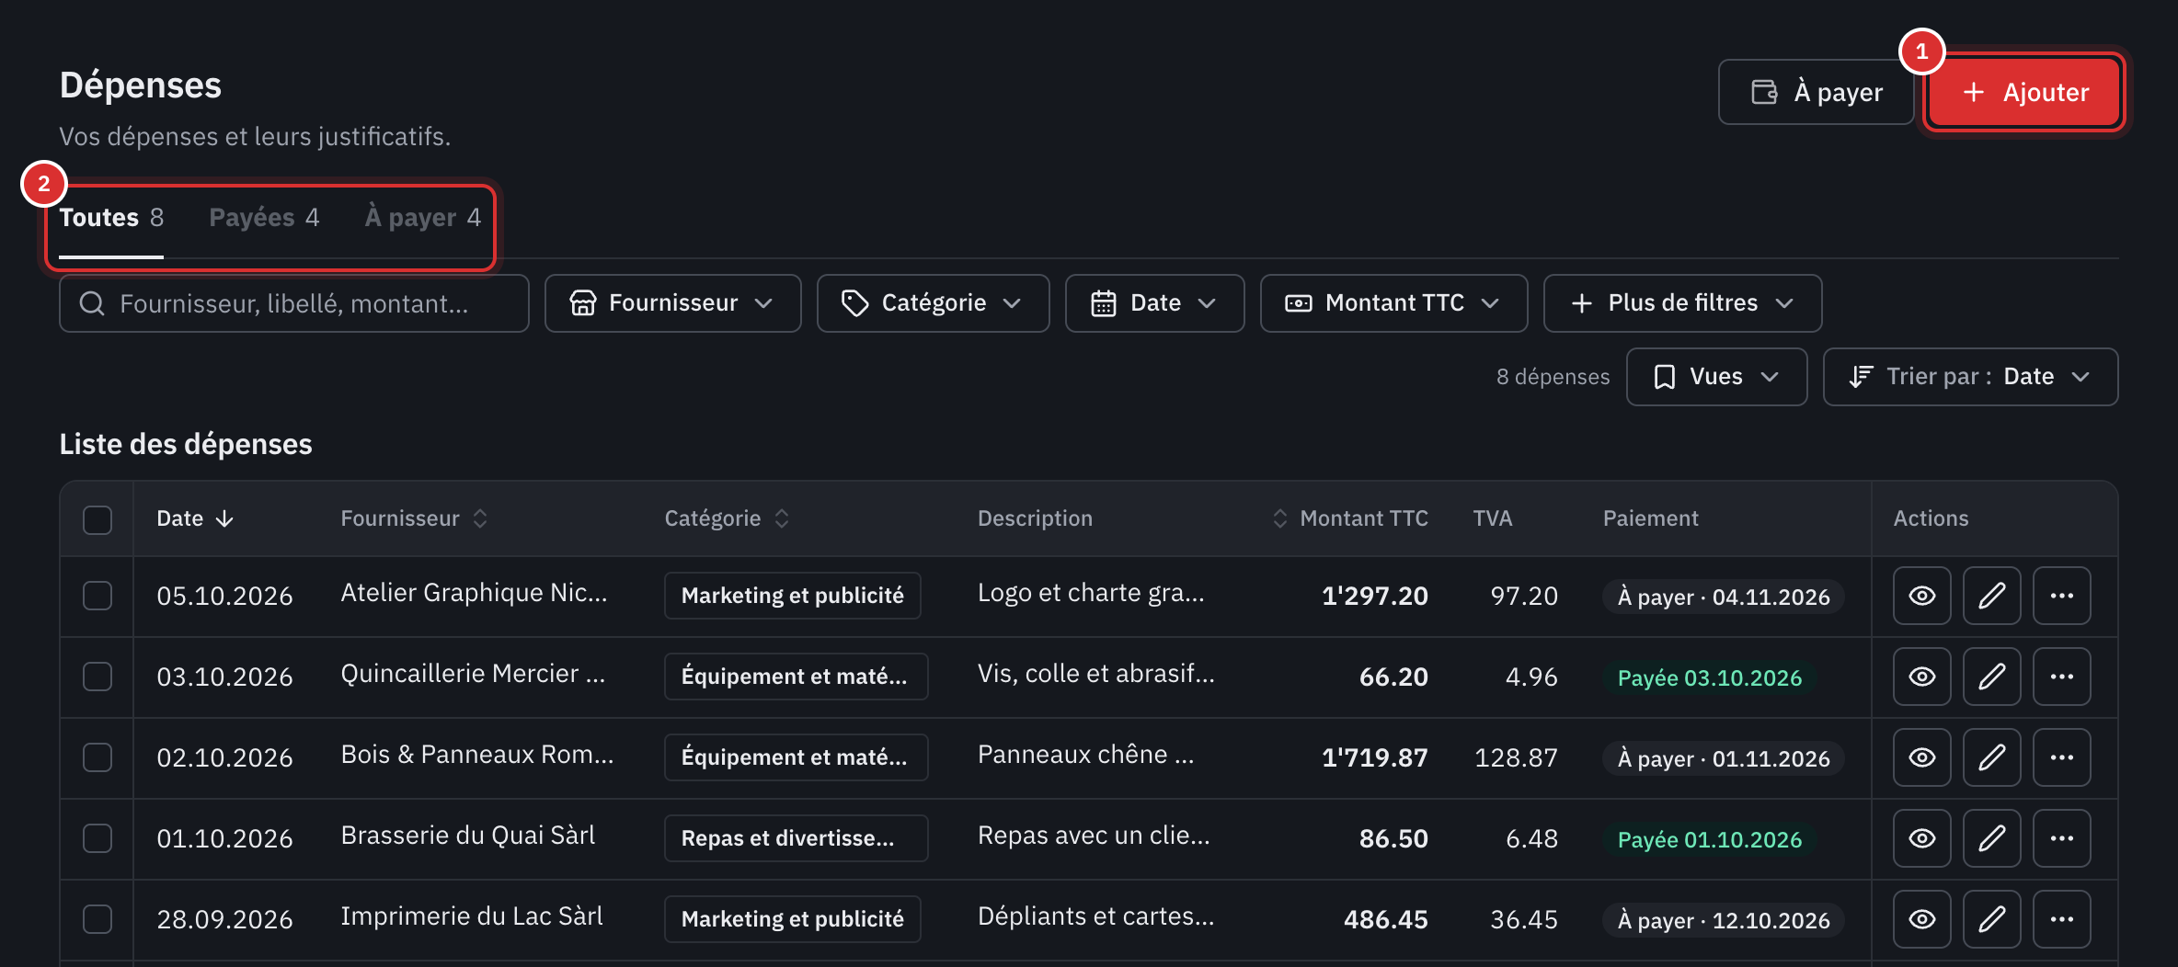Sort the Catégorie column

click(782, 518)
